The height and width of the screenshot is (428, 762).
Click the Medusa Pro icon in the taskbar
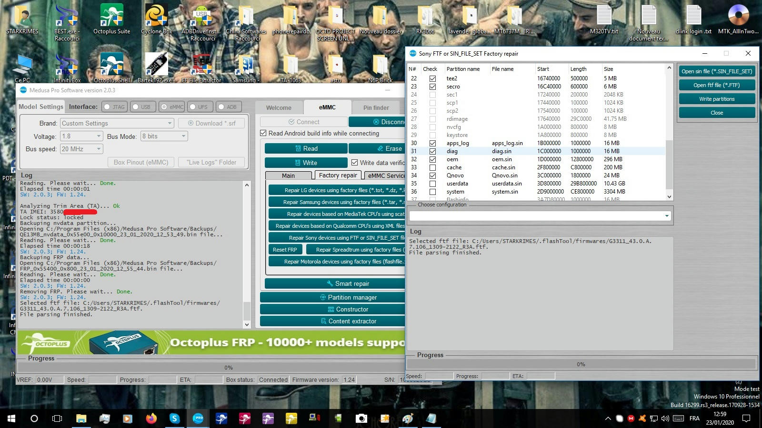(199, 418)
